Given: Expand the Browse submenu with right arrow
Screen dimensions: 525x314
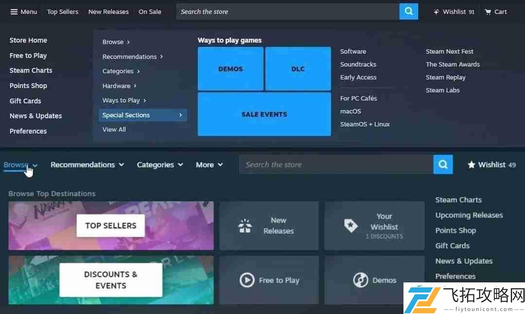Looking at the screenshot, I should 116,42.
